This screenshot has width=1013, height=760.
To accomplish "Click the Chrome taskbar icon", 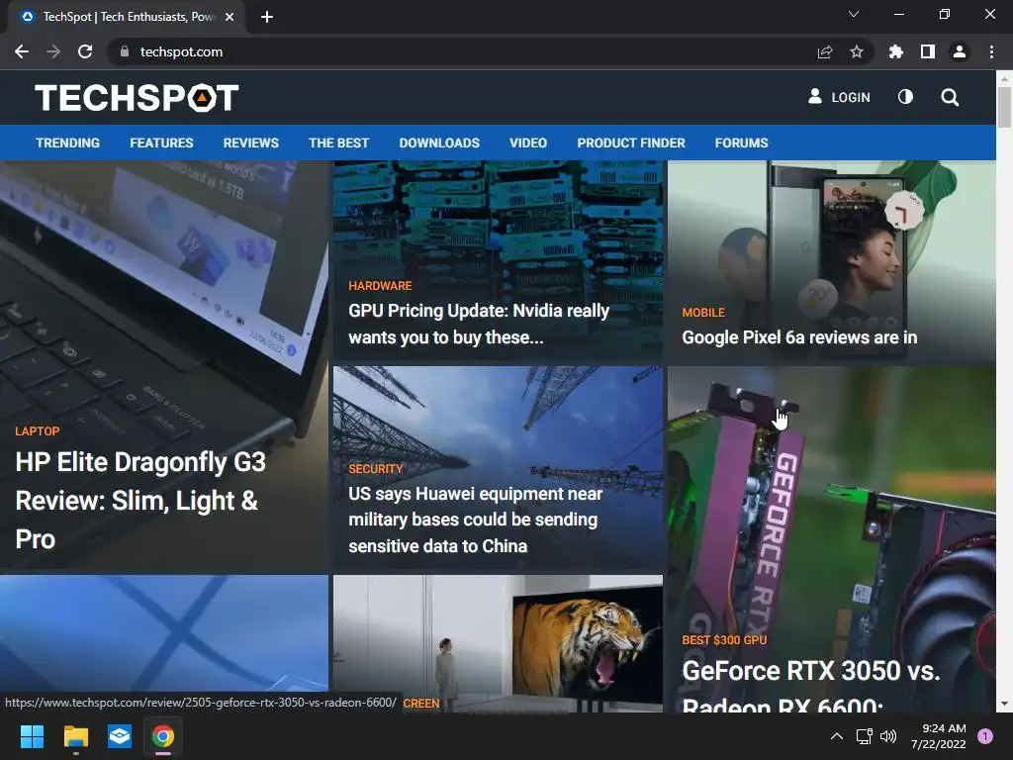I will tap(163, 736).
